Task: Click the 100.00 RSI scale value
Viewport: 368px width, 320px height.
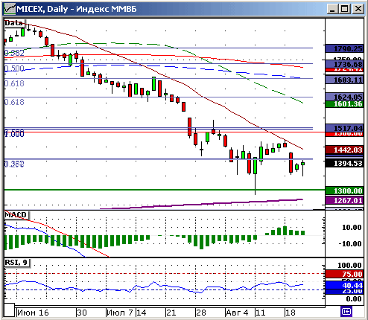Action: click(349, 266)
